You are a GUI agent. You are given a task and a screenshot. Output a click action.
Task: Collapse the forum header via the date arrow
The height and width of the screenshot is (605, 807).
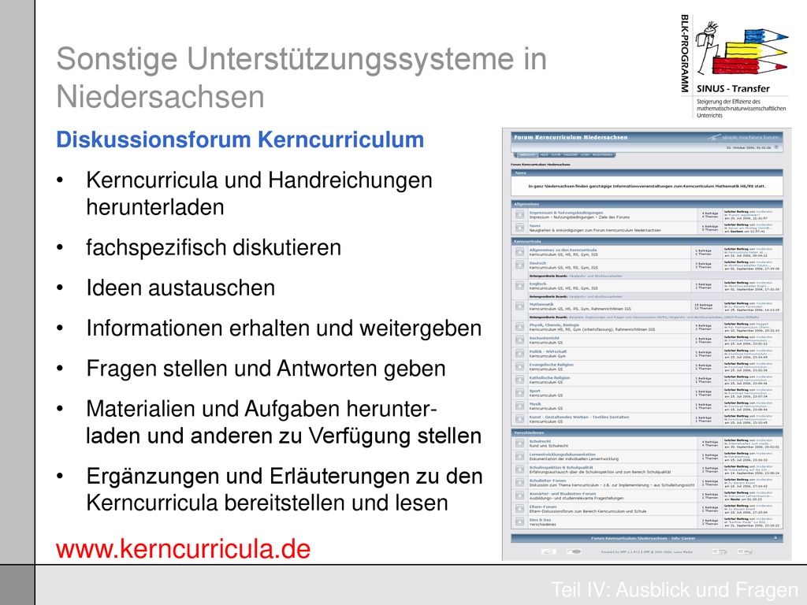click(x=776, y=147)
